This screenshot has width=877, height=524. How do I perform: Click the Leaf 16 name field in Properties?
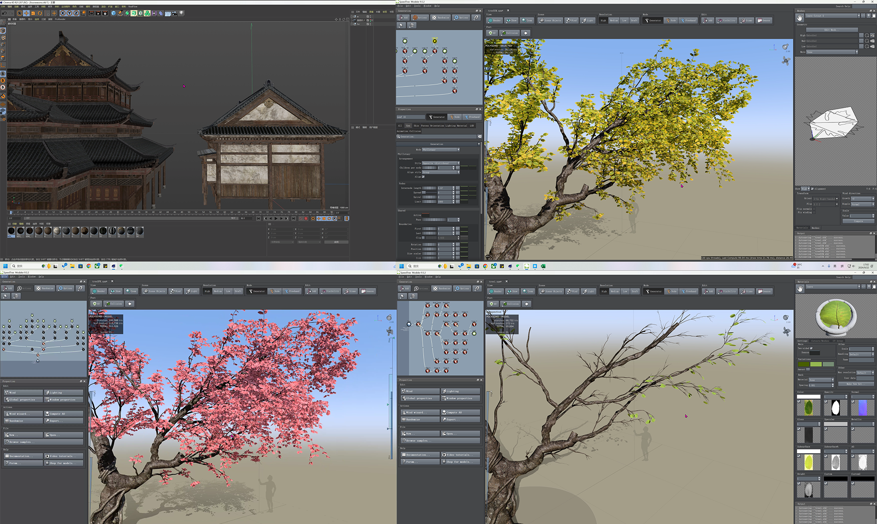(x=411, y=117)
